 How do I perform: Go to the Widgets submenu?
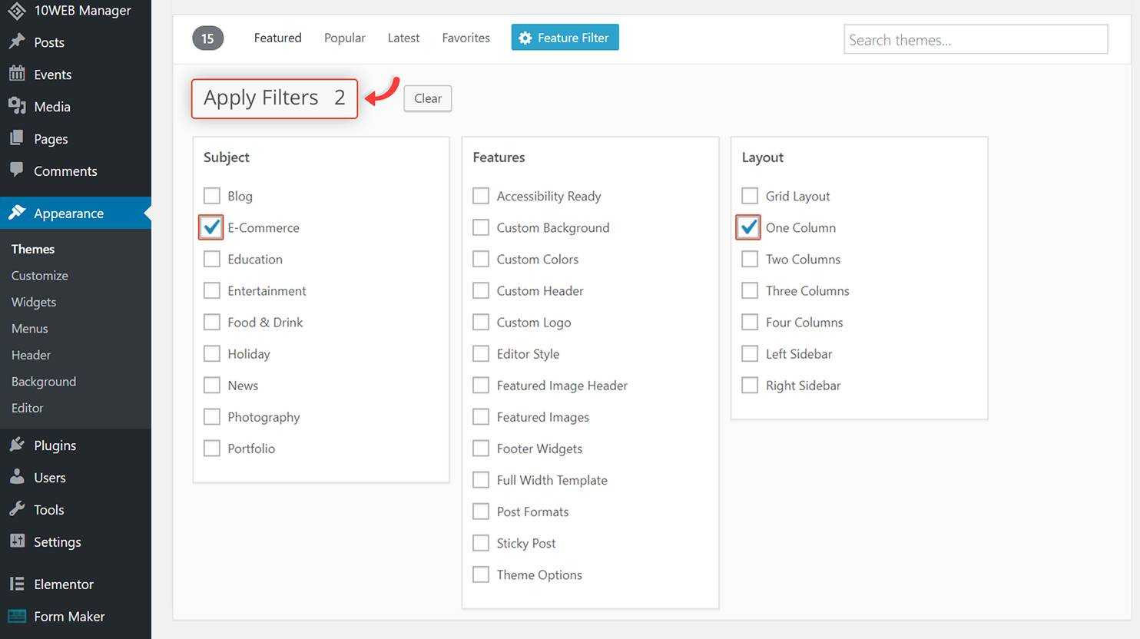[x=34, y=302]
